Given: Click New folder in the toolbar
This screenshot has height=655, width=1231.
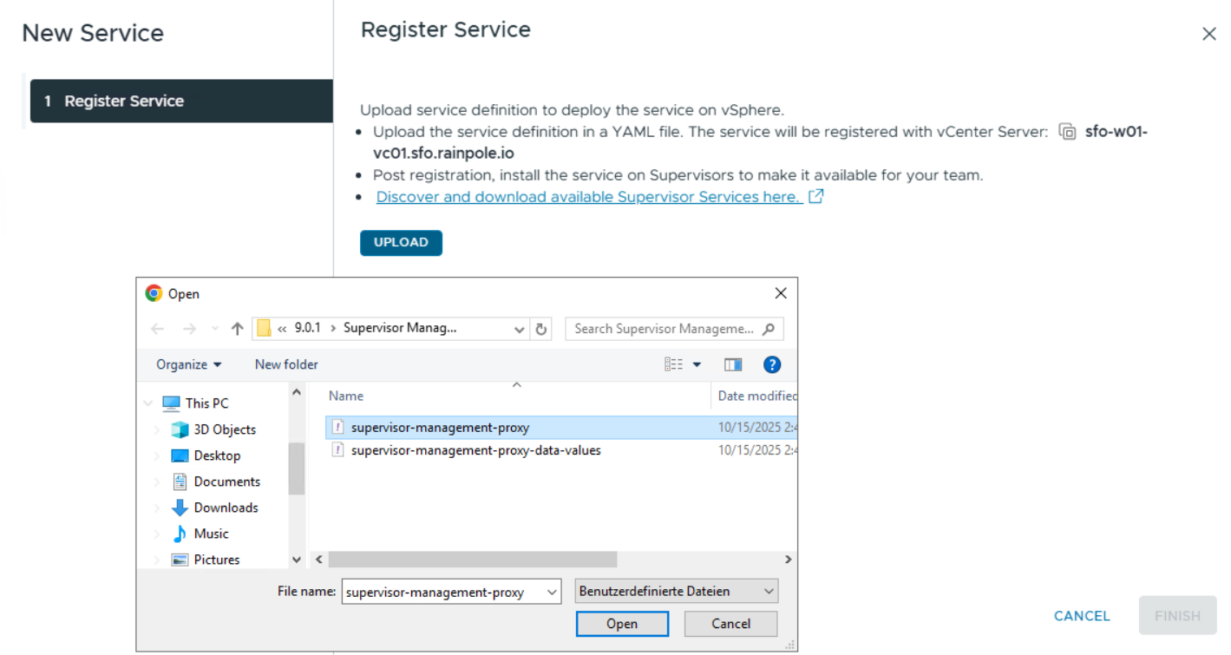Looking at the screenshot, I should [x=286, y=364].
